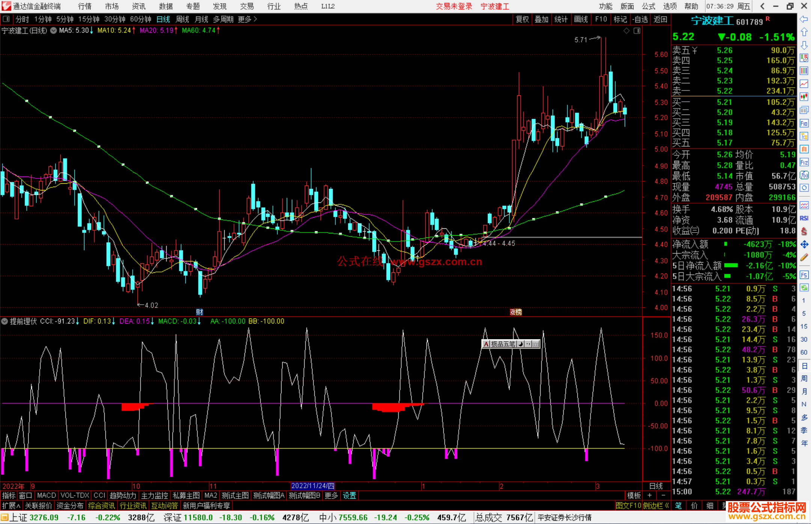Open the orange document sidebar icon
This screenshot has width=811, height=524.
pyautogui.click(x=804, y=149)
